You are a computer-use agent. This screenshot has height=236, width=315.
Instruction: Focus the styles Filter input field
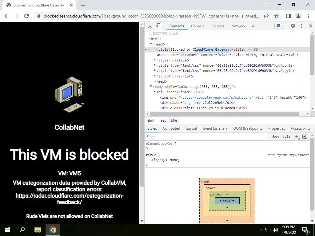pos(207,137)
